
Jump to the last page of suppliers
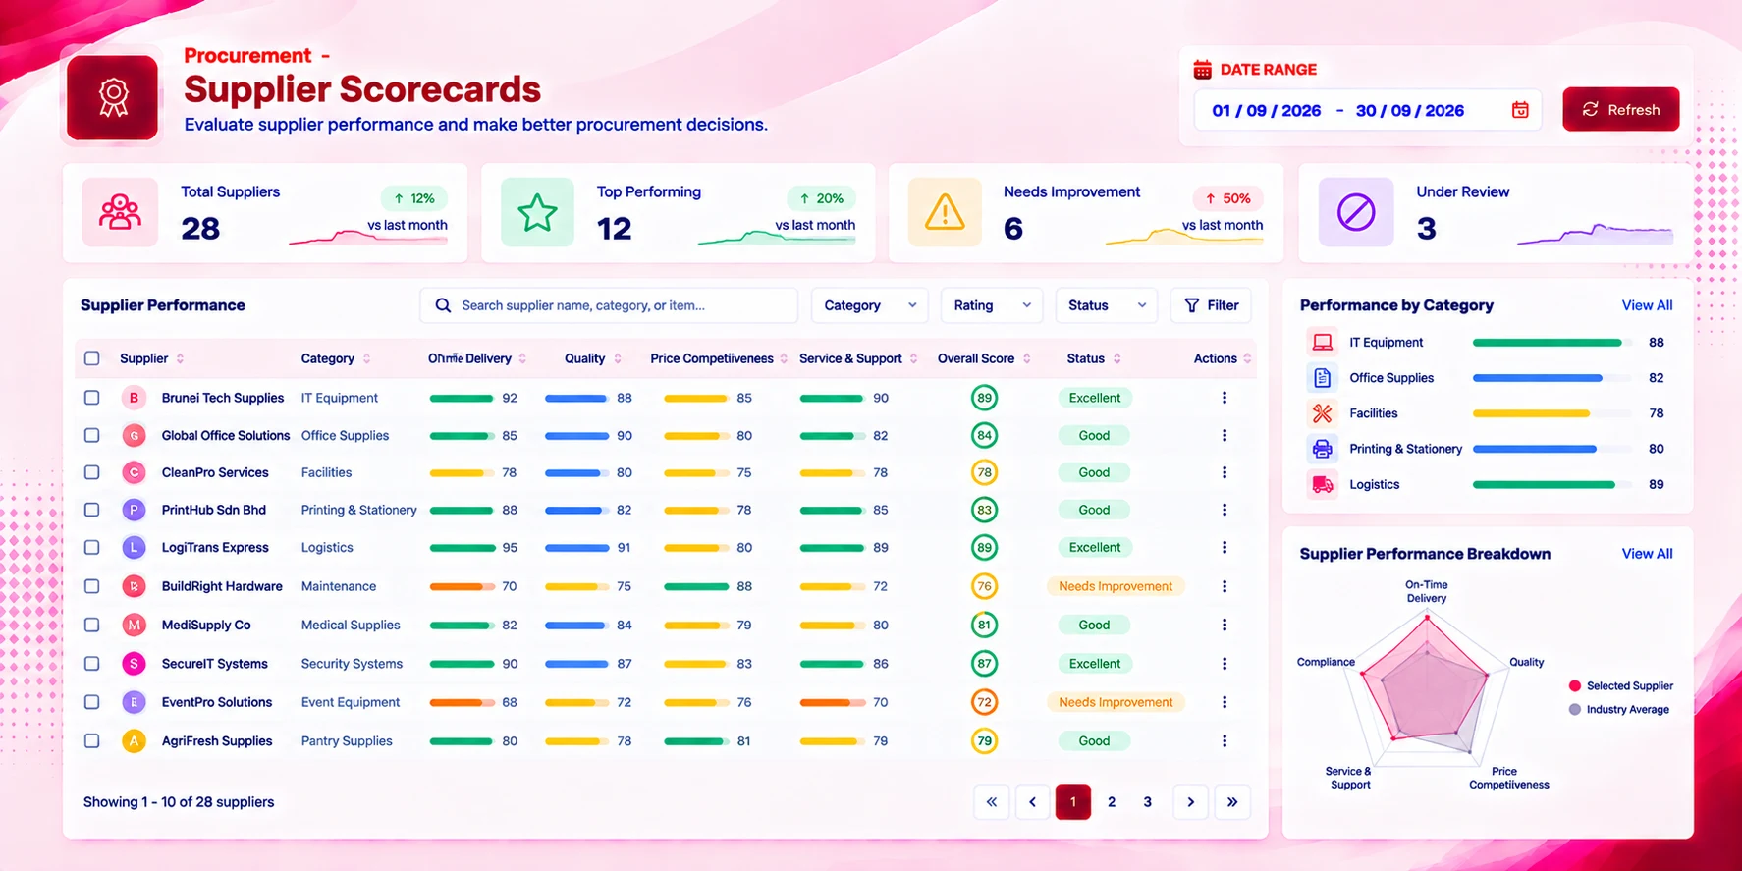click(x=1232, y=802)
